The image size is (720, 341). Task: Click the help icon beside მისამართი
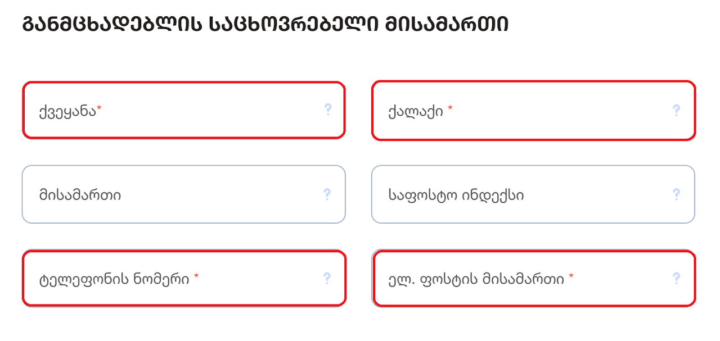(327, 194)
